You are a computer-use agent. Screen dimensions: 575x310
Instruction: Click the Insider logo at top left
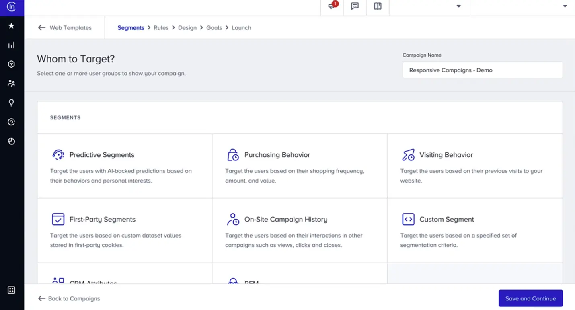point(11,7)
